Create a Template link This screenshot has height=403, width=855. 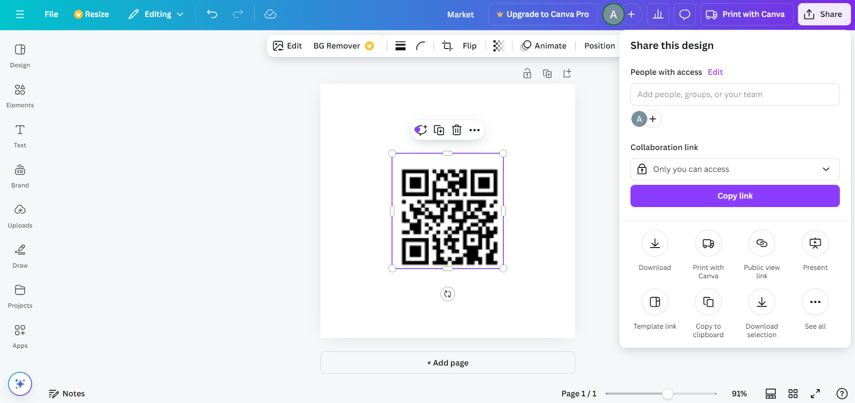tap(655, 309)
